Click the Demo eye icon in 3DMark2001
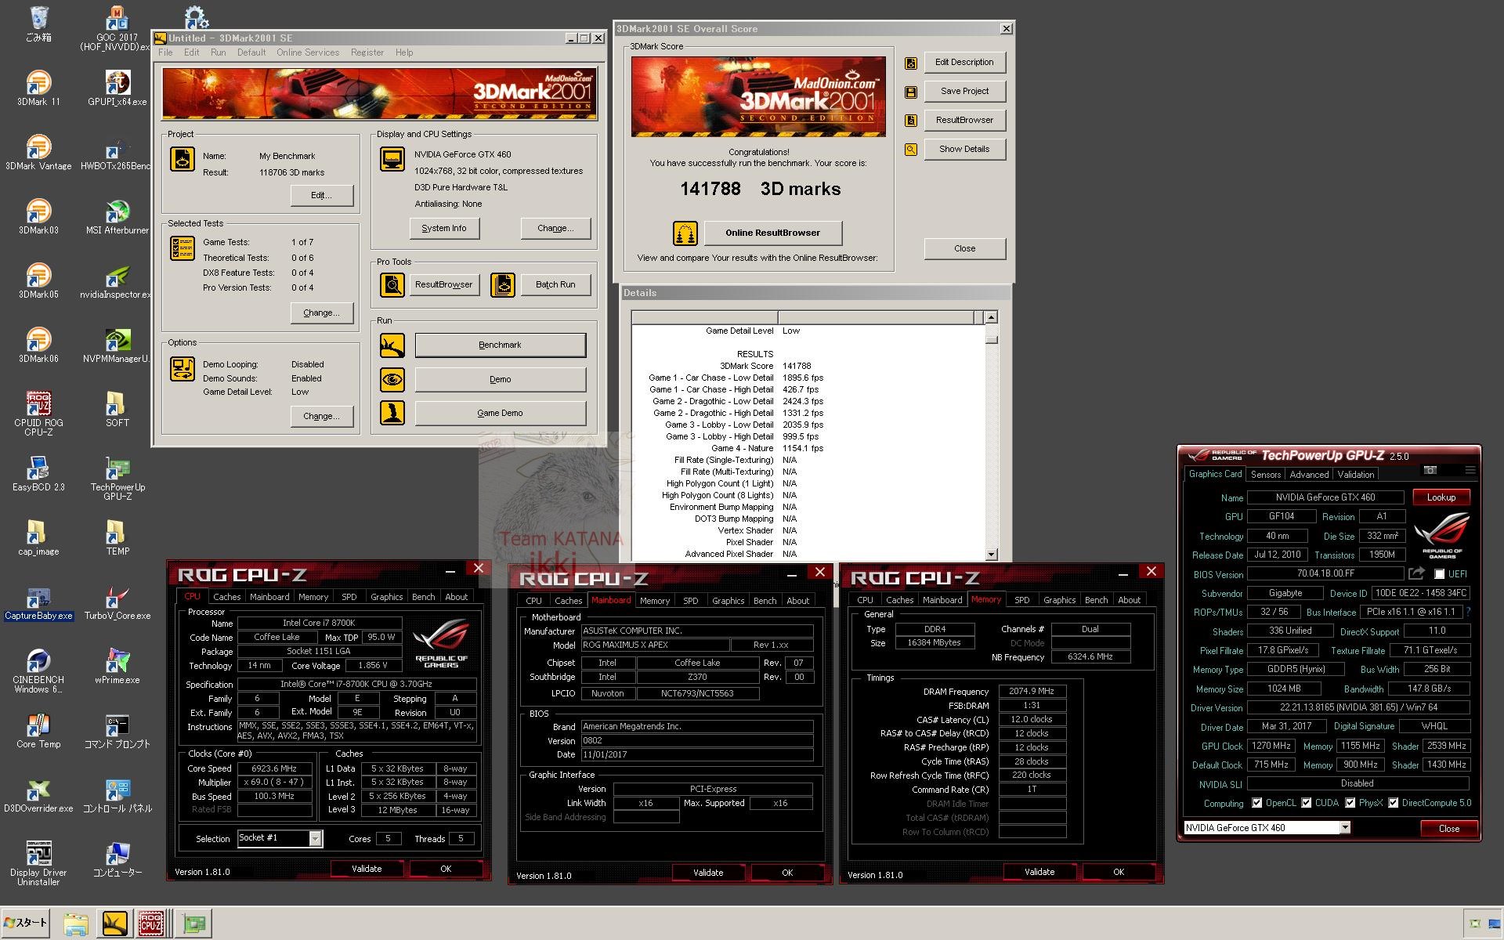The height and width of the screenshot is (940, 1504). tap(392, 379)
